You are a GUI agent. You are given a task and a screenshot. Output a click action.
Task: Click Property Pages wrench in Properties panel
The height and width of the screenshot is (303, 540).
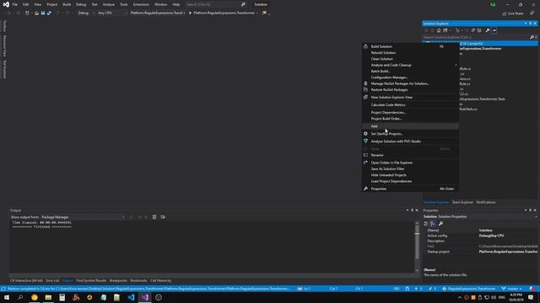coord(440,224)
